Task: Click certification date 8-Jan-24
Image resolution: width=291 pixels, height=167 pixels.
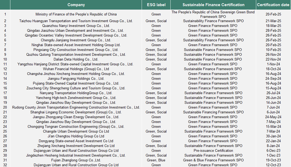Action: (x=273, y=146)
